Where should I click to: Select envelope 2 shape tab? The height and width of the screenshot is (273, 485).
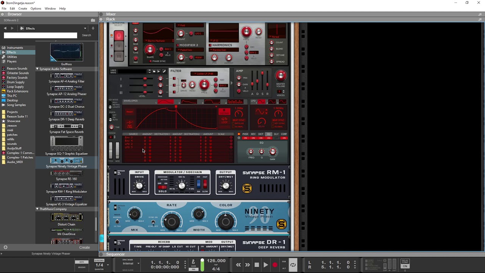189,102
